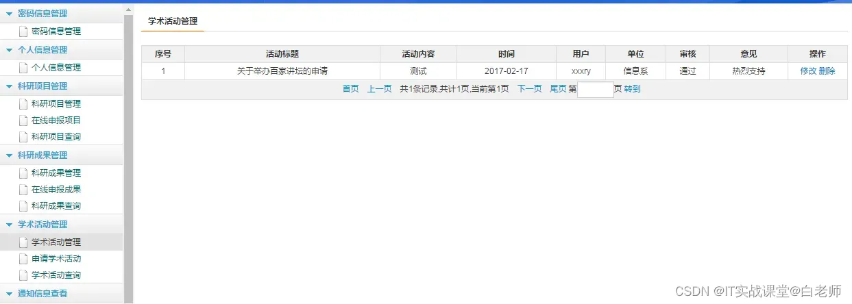Open 密码信息管理 tree item

coord(56,31)
